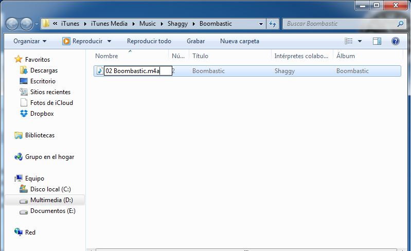411x251 pixels.
Task: Navigate to Music breadcrumb folder
Action: pos(147,24)
